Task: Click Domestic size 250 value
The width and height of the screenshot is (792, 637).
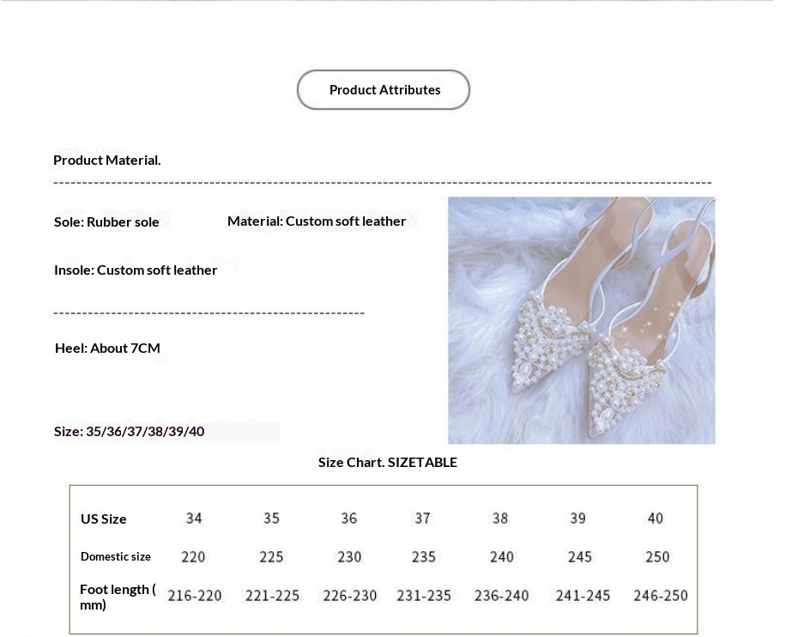Action: 657,556
